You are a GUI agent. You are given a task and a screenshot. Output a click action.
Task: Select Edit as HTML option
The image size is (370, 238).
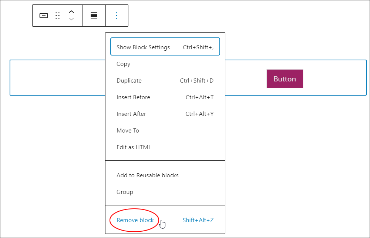pos(165,147)
